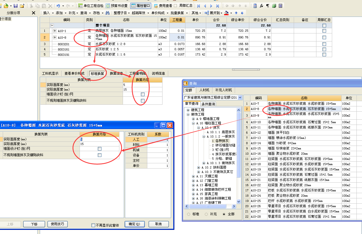Check 局部汇总 box in 整个项目 row
This screenshot has width=362, height=234.
324,25
